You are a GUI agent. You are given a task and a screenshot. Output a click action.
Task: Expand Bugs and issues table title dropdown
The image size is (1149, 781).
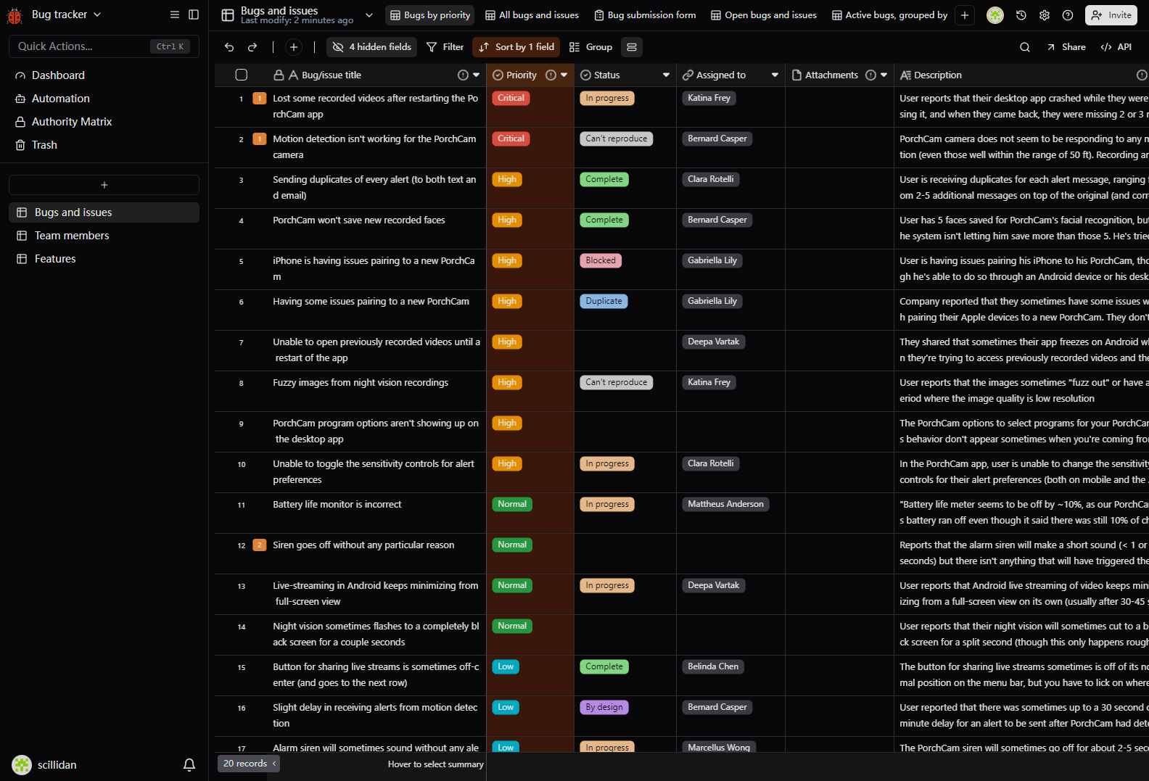369,15
